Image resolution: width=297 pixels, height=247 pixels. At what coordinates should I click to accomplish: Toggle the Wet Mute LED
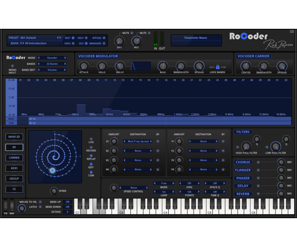point(149,33)
